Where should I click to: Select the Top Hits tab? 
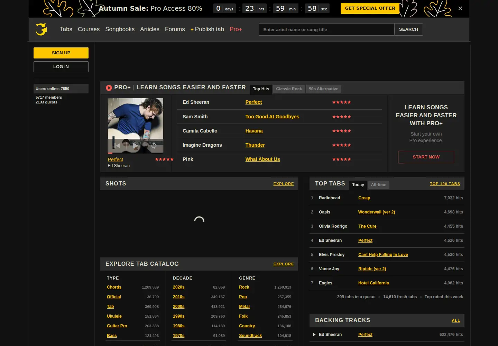pos(261,89)
